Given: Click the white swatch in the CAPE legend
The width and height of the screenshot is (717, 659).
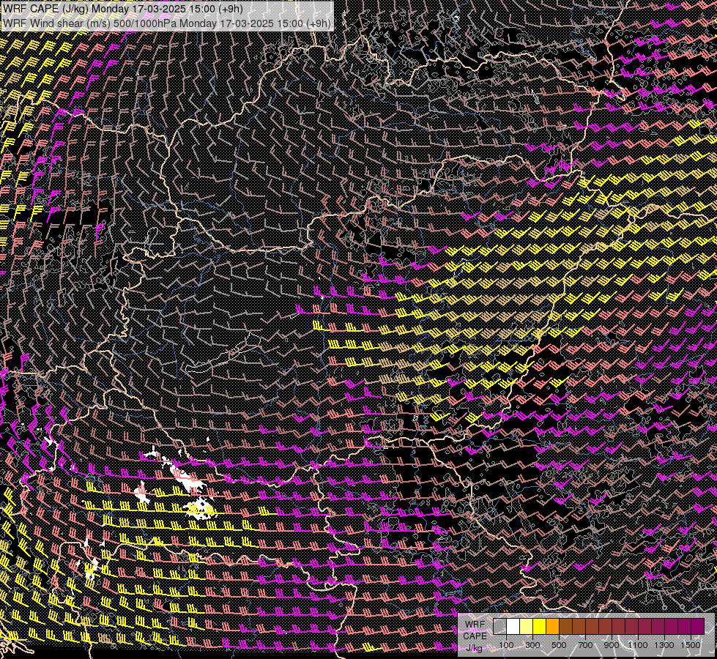Looking at the screenshot, I should pos(513,627).
